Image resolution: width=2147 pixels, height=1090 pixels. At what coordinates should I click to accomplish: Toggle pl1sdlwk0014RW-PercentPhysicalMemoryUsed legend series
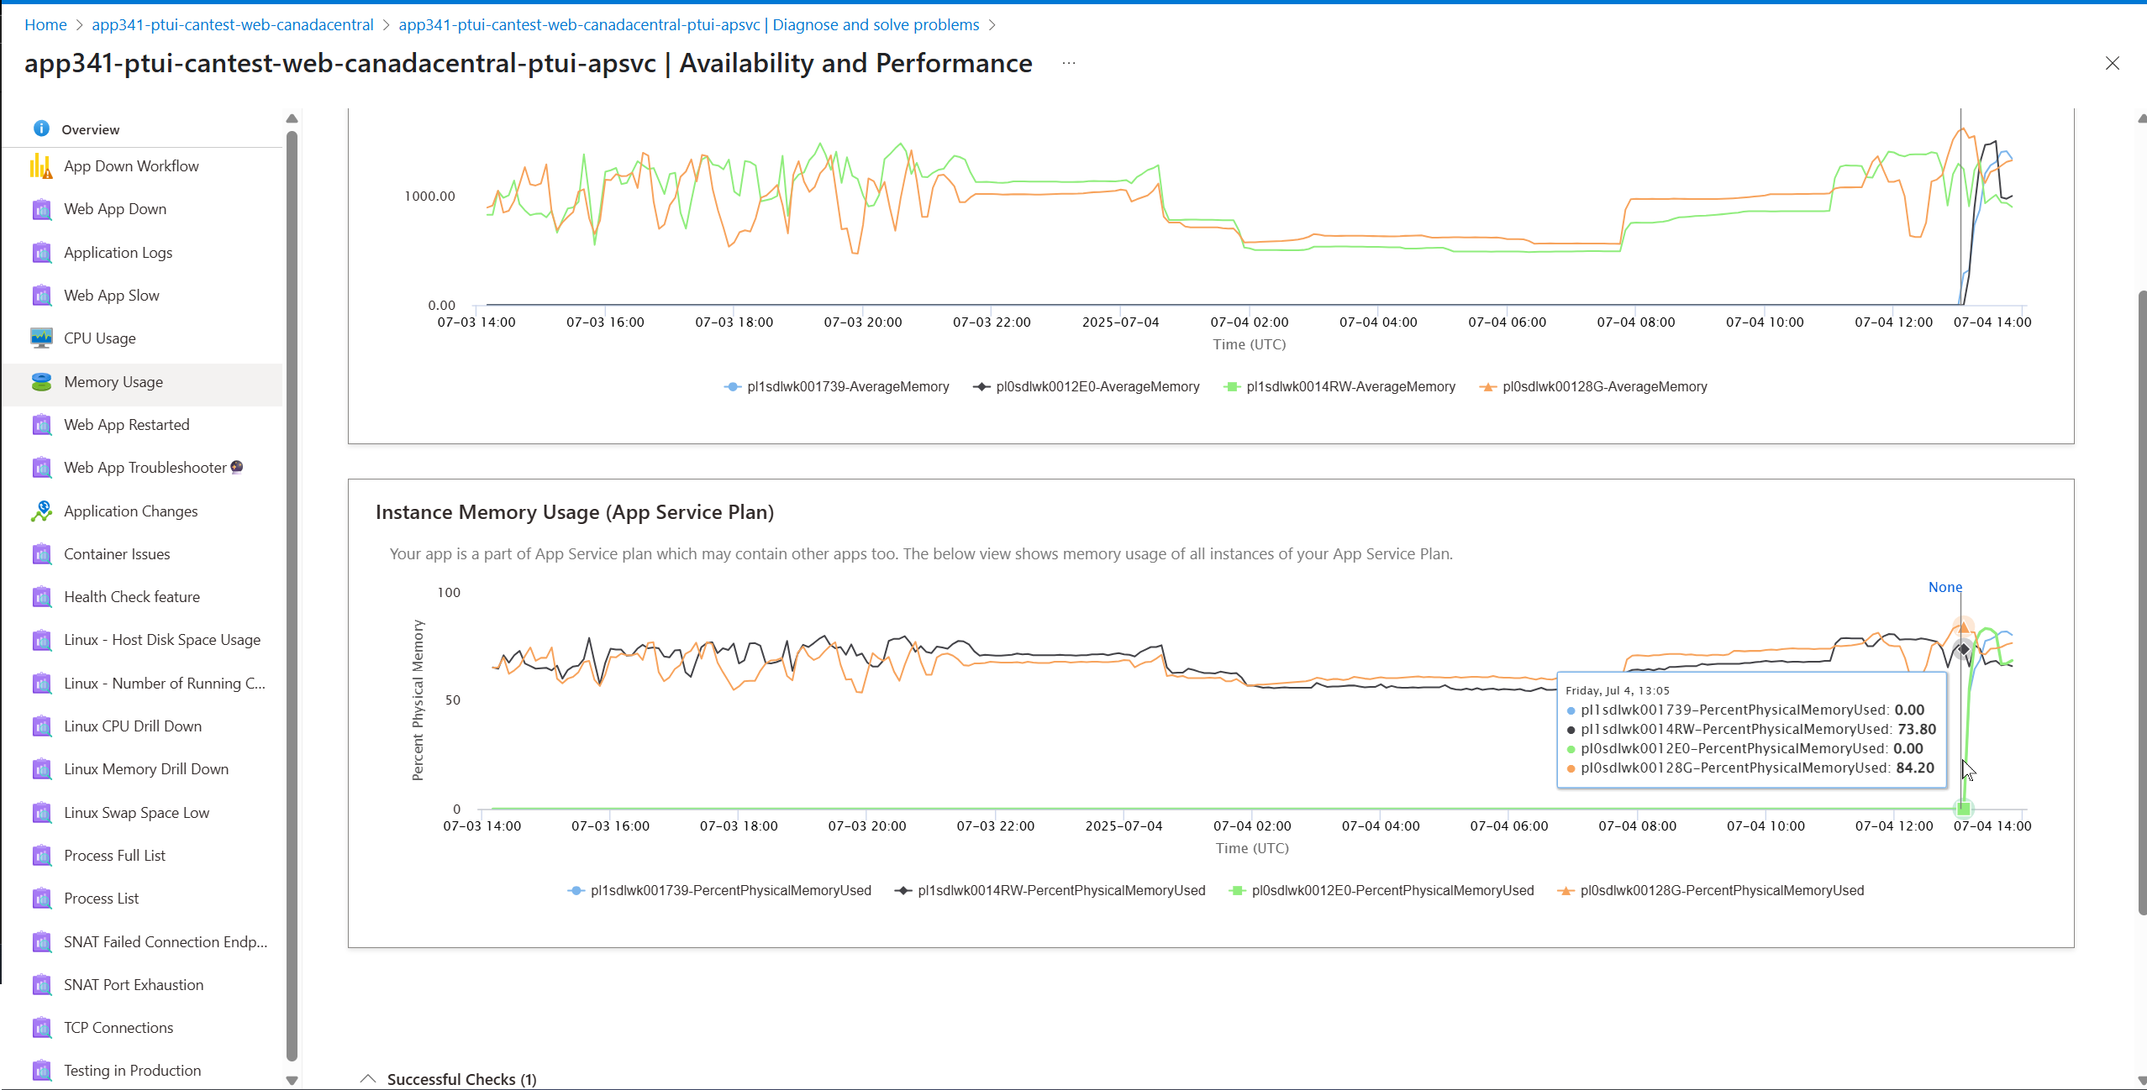1050,890
